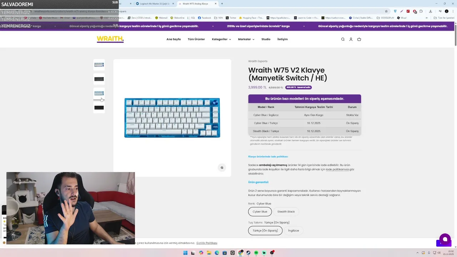457x257 pixels.
Task: Open Steam from taskbar
Action: (x=248, y=253)
